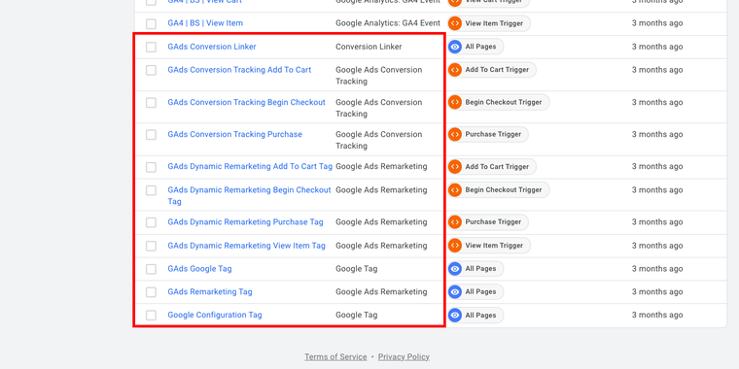Click Purchase Trigger for Dynamic Remarketing Purchase Tag
739x369 pixels.
pos(488,221)
